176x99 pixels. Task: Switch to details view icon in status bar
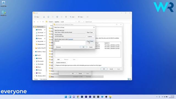click(129, 79)
